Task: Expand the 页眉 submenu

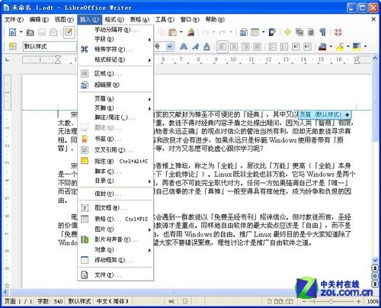Action: [116, 99]
